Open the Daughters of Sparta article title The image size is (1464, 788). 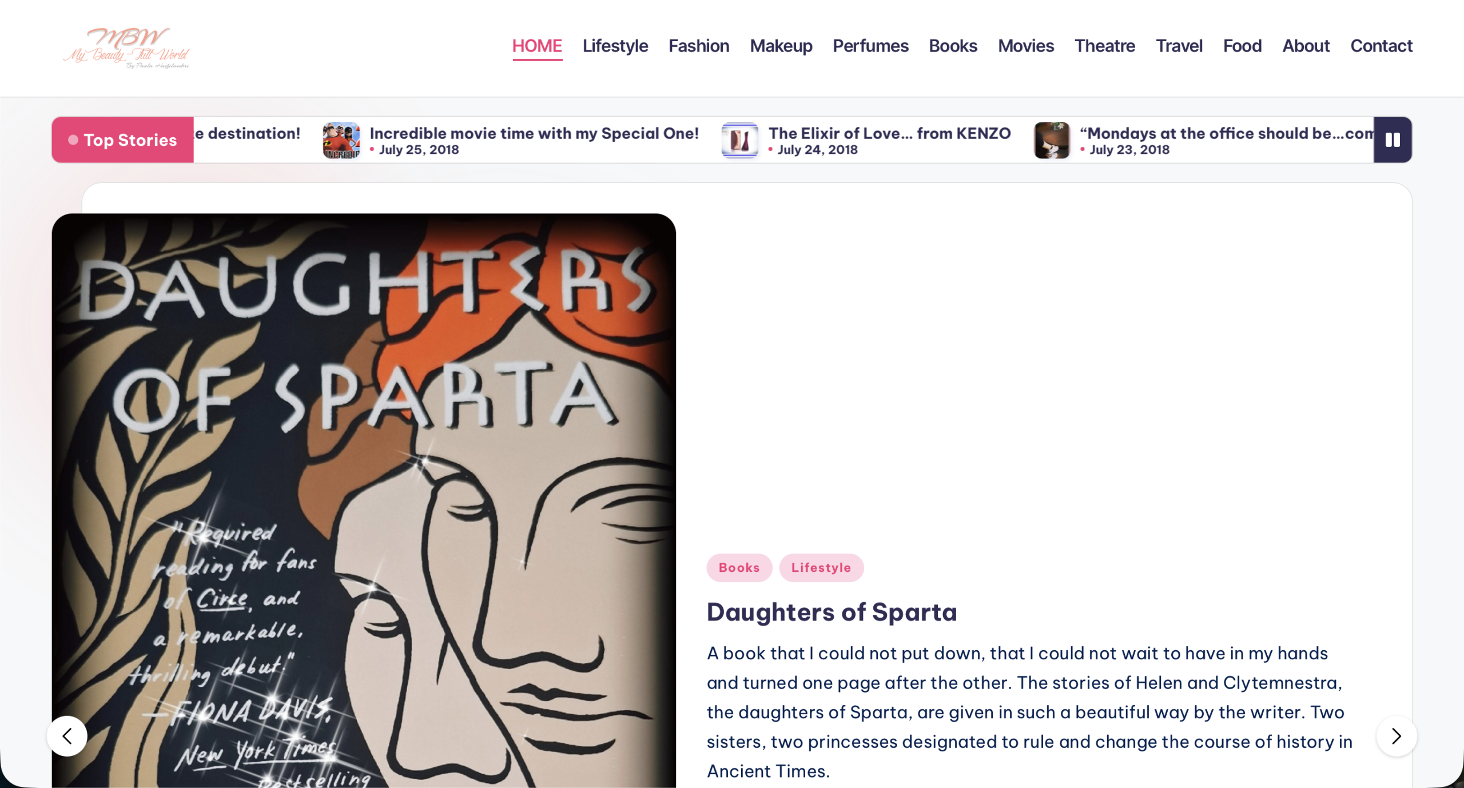[x=832, y=612]
